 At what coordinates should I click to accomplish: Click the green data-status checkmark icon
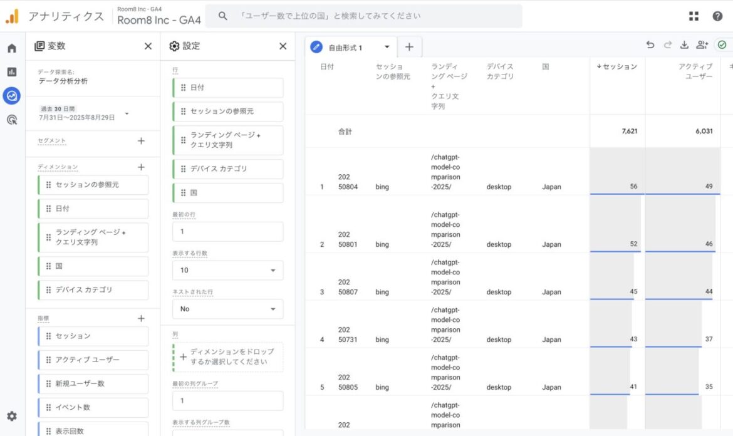click(722, 45)
